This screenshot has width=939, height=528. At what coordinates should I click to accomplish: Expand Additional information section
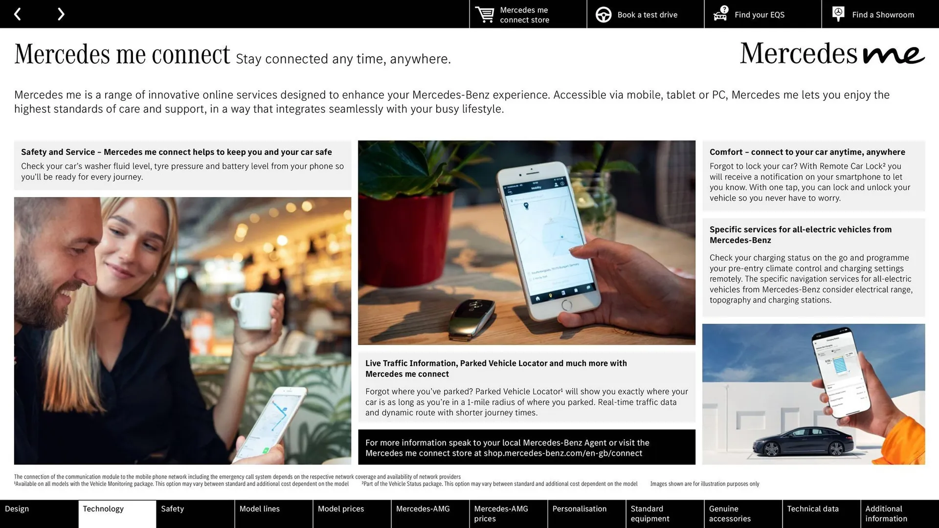click(898, 514)
